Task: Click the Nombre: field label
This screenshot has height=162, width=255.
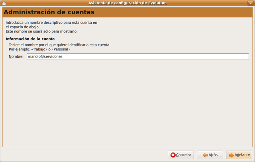Action: pyautogui.click(x=16, y=57)
